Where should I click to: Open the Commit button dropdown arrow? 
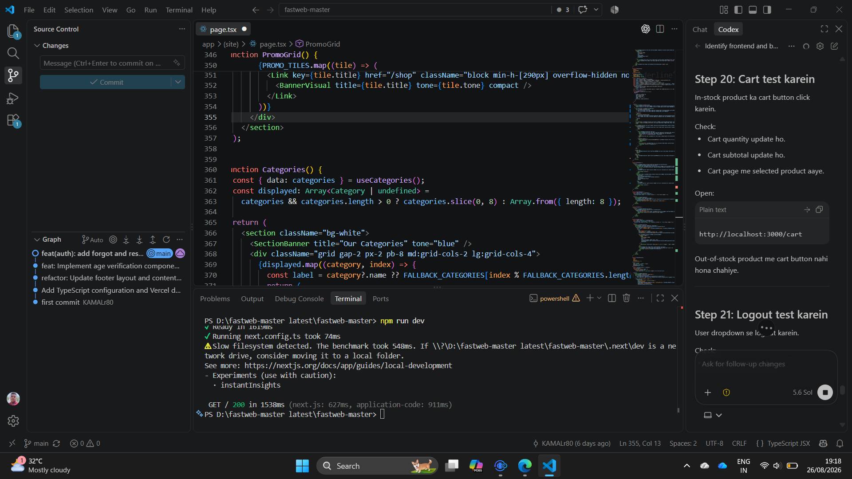click(178, 82)
